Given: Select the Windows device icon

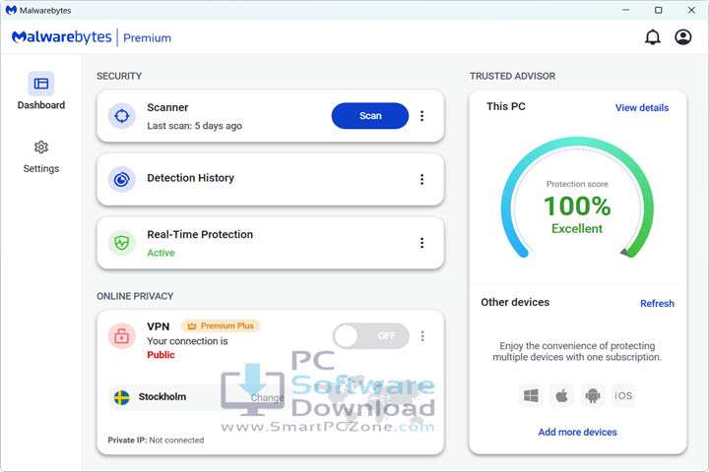Looking at the screenshot, I should (531, 396).
